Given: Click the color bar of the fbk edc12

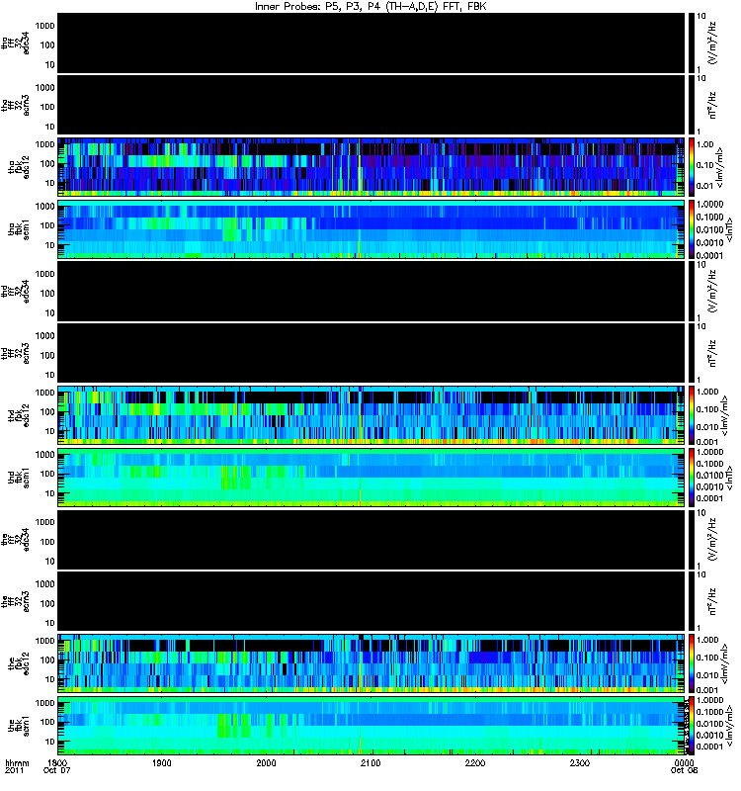Looking at the screenshot, I should [x=691, y=662].
